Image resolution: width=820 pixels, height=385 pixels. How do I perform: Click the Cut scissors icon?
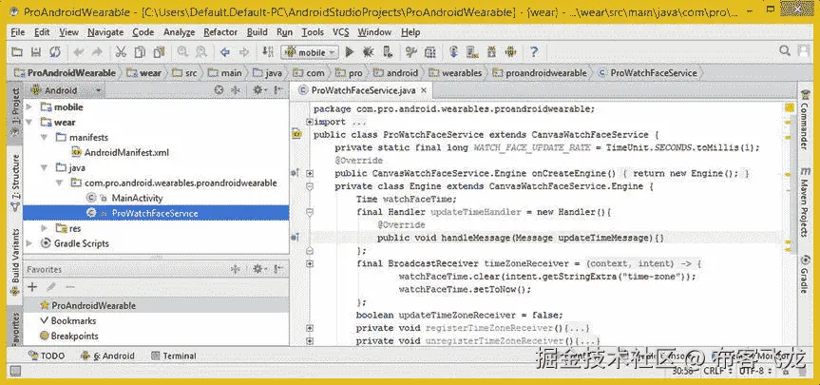click(121, 51)
